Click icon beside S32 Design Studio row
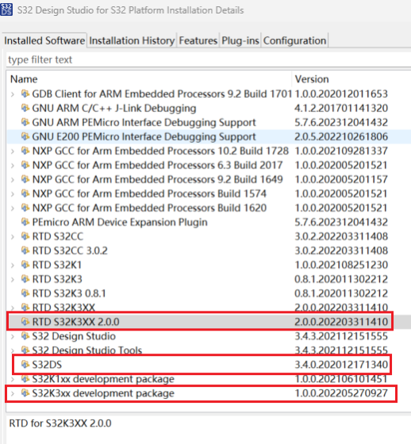 [x=25, y=336]
